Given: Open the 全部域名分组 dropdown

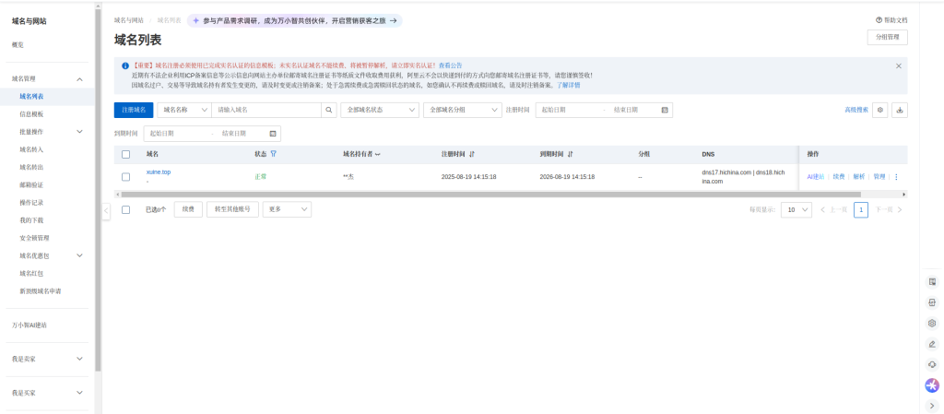Looking at the screenshot, I should (x=461, y=110).
